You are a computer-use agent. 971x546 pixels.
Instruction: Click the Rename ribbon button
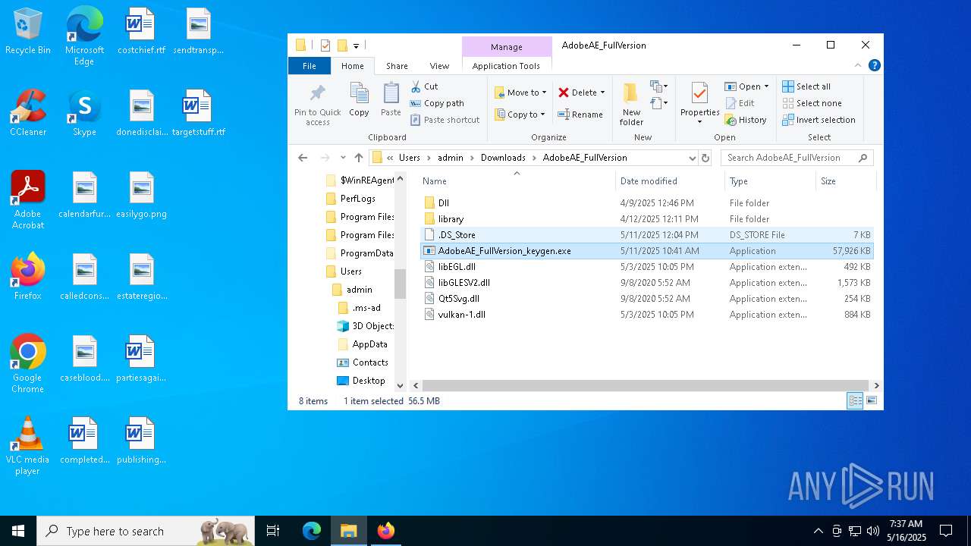click(580, 115)
